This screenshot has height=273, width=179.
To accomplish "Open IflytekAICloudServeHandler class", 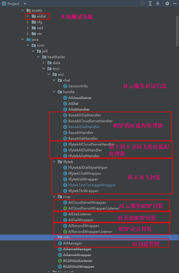I will click(91, 144).
